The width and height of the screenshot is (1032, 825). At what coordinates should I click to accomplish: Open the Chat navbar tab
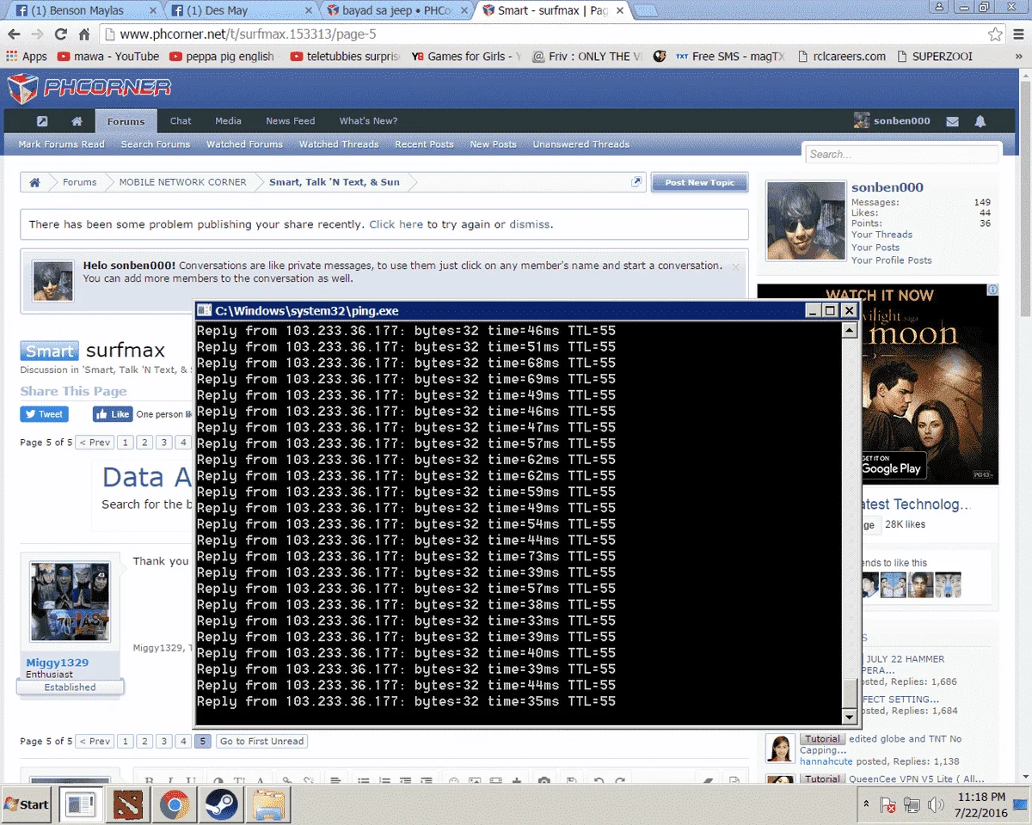(x=181, y=121)
